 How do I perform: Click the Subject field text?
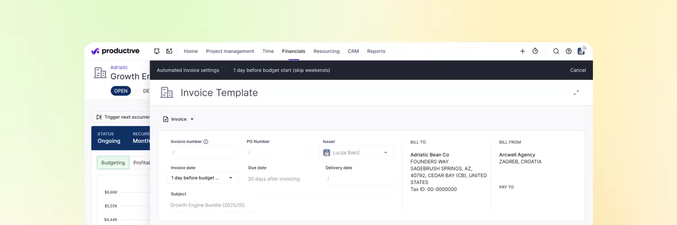click(208, 205)
